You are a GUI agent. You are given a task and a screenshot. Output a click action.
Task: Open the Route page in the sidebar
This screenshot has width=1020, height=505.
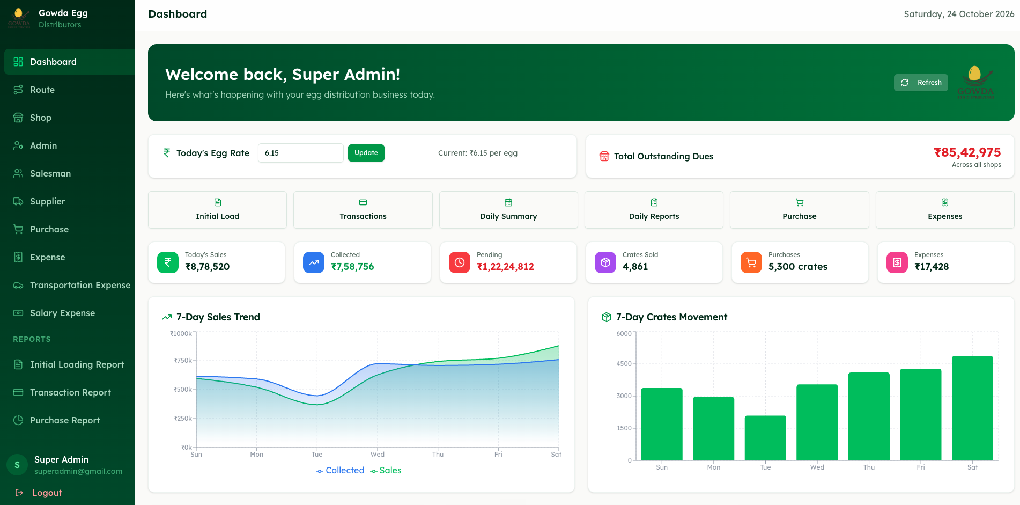point(68,90)
